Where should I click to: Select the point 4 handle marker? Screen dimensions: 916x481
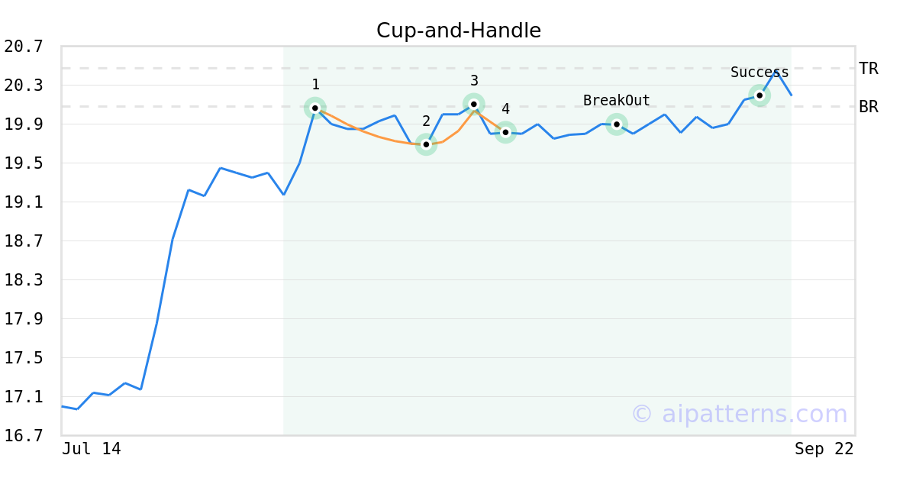505,132
